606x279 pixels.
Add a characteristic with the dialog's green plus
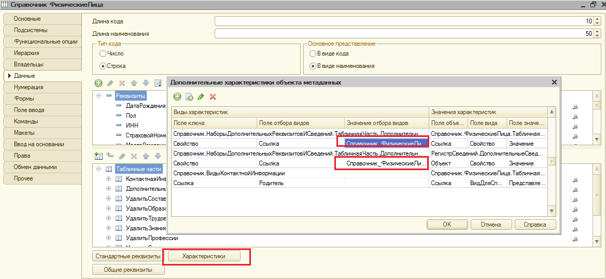[x=177, y=96]
